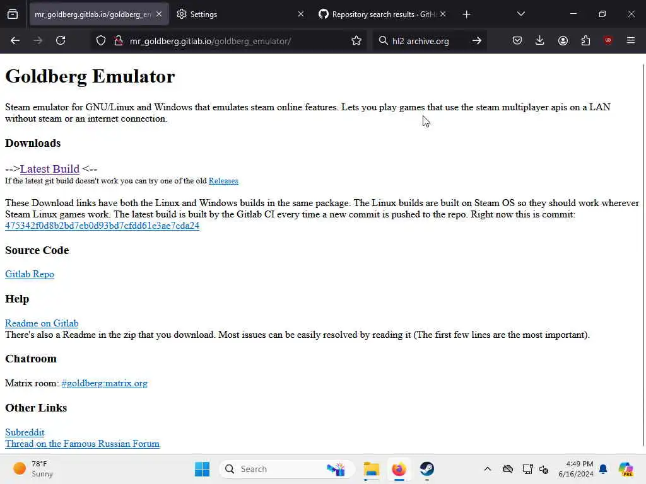Open the Downloads panel
This screenshot has height=484, width=646.
pos(540,41)
